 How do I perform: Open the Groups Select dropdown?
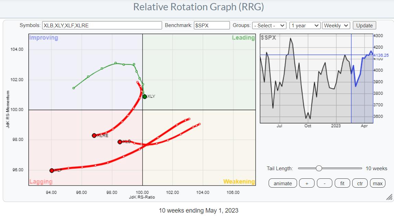(269, 25)
